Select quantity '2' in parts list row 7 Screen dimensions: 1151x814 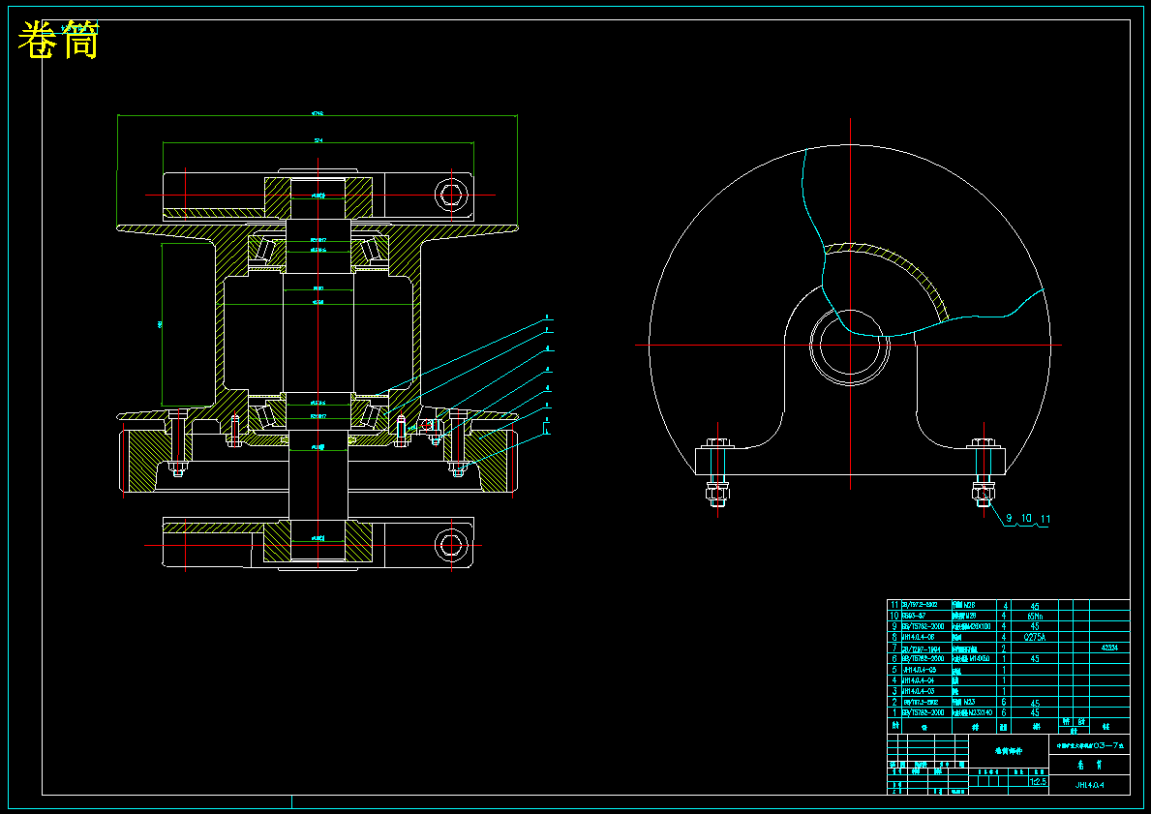click(x=1004, y=648)
